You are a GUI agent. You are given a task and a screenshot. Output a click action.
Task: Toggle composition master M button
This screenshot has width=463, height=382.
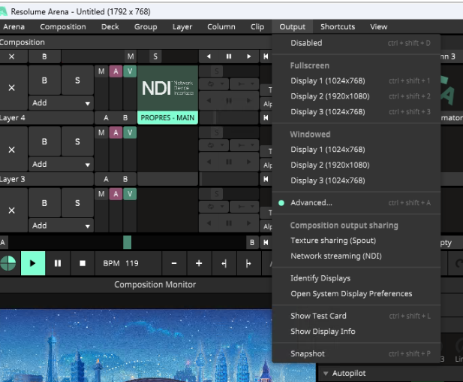[x=131, y=56]
